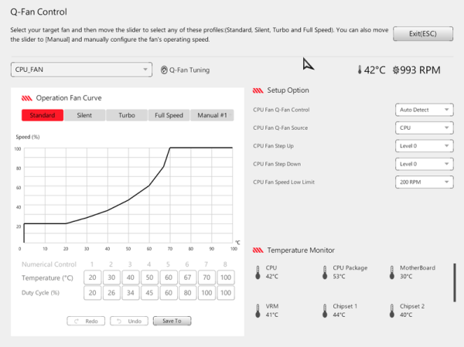Select the Silent fan profile tab

point(84,115)
